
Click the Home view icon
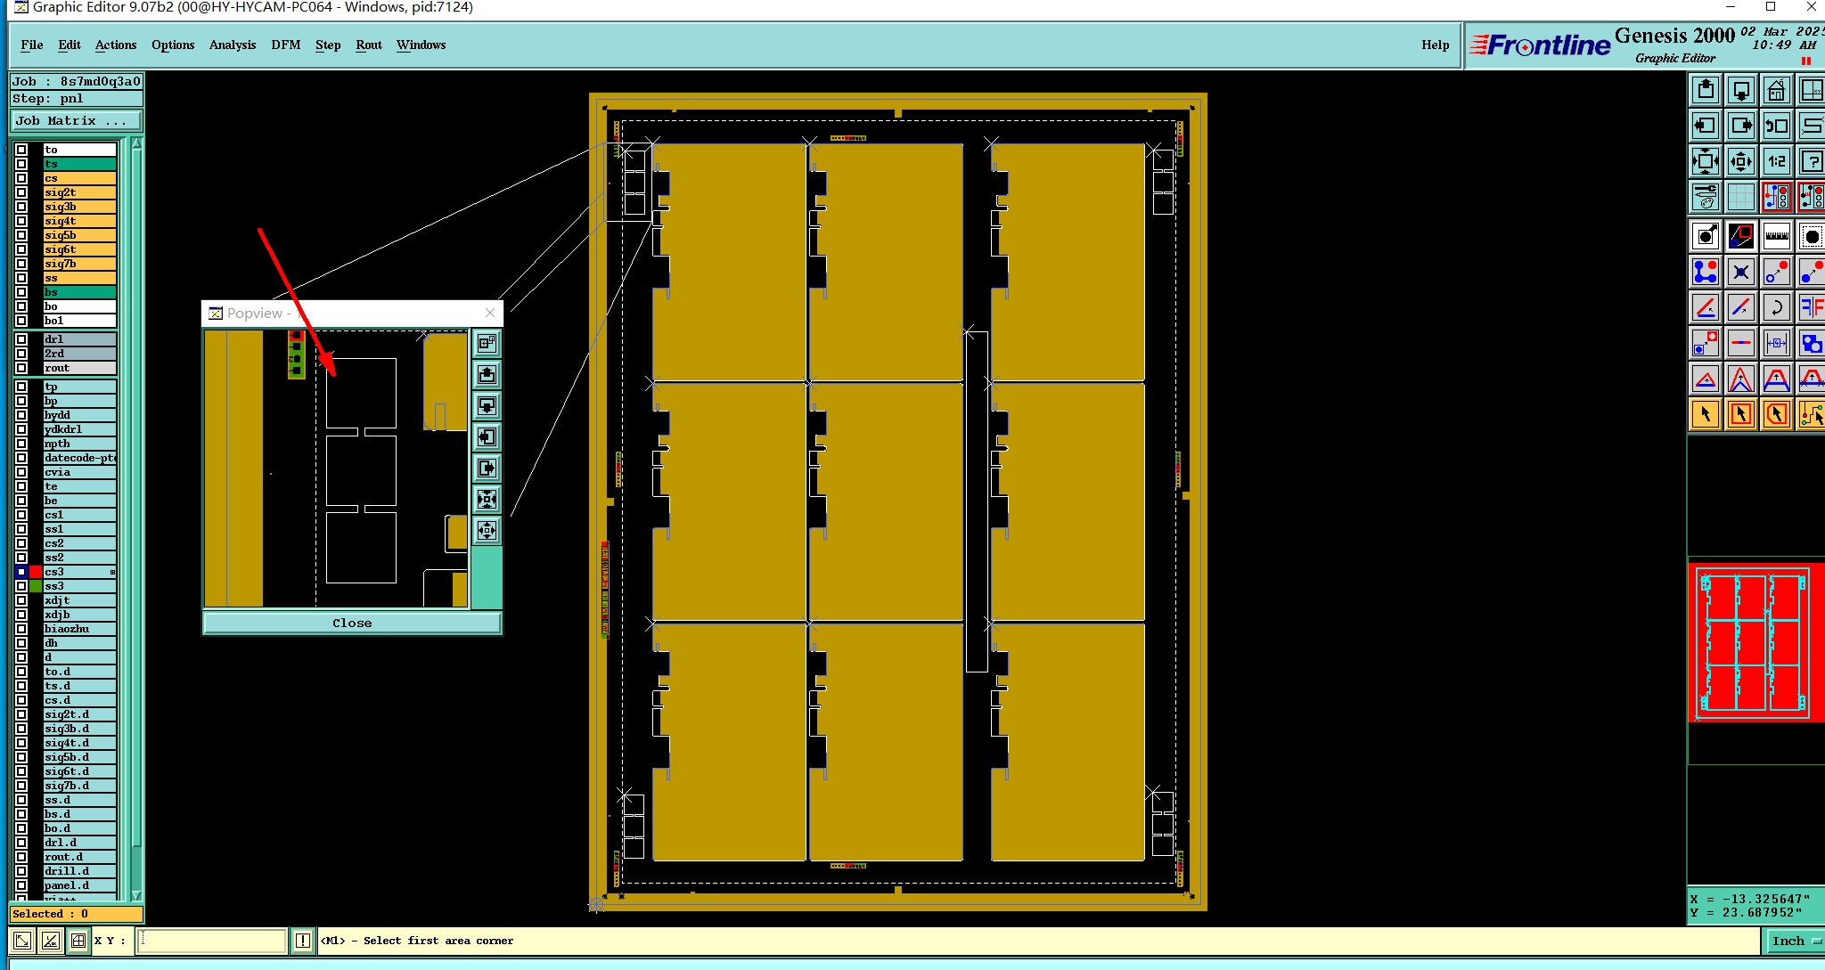click(x=1776, y=90)
